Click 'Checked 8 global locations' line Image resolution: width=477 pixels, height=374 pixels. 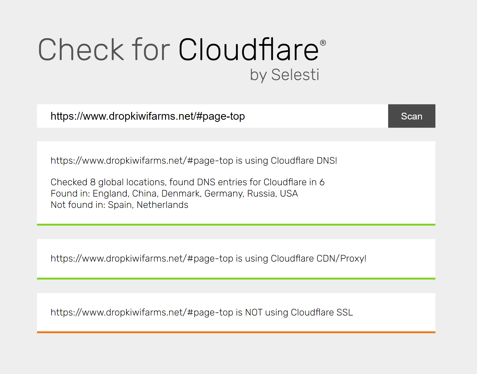point(187,182)
